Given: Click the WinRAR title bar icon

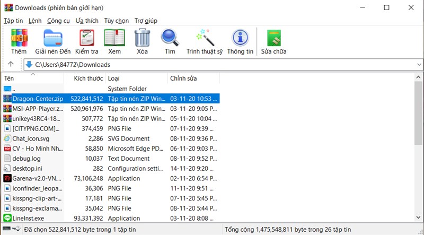Looking at the screenshot, I should tap(8, 7).
